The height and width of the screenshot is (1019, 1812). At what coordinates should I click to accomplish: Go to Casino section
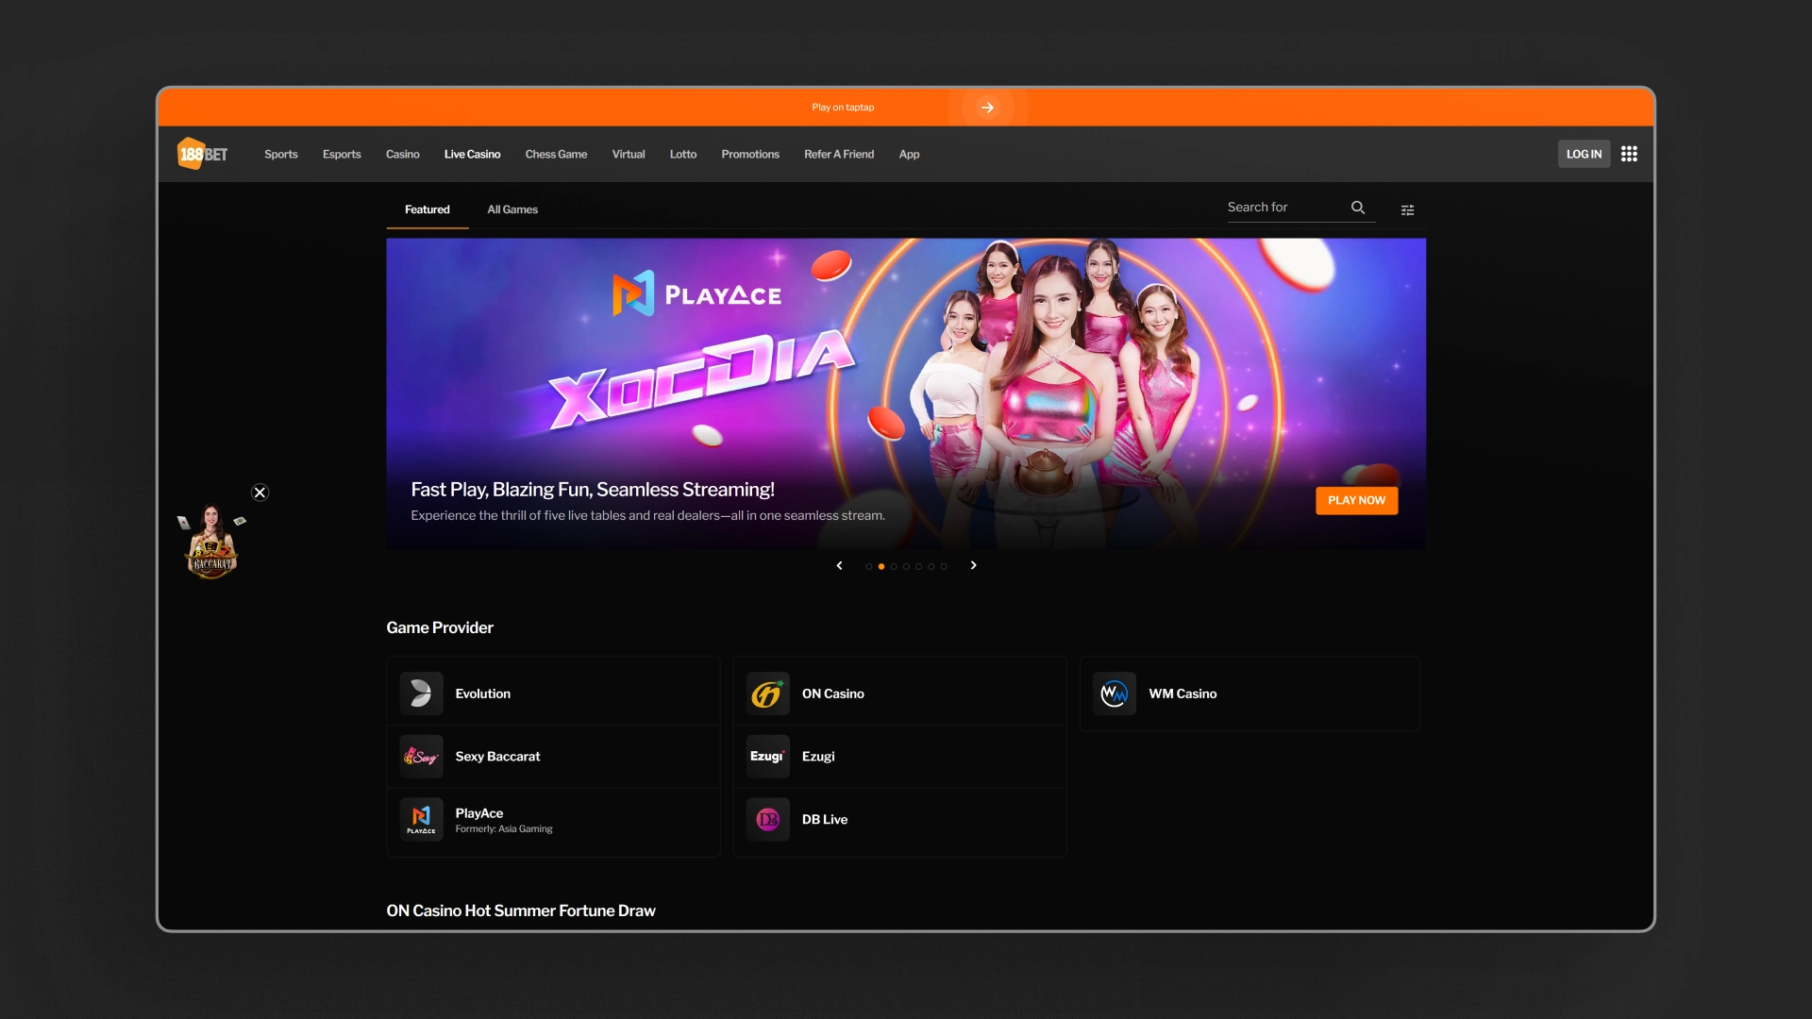(x=403, y=154)
